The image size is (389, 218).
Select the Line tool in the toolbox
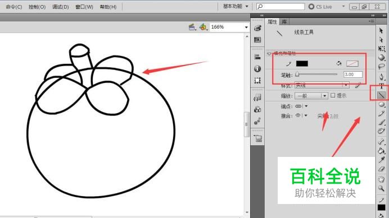382,95
